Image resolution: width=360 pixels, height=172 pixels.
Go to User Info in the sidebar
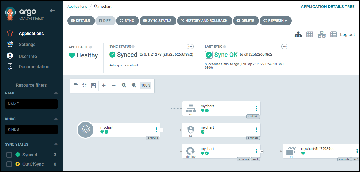coord(28,56)
